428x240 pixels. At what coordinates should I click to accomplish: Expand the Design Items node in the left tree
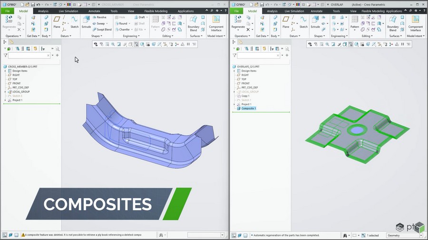click(x=5, y=71)
